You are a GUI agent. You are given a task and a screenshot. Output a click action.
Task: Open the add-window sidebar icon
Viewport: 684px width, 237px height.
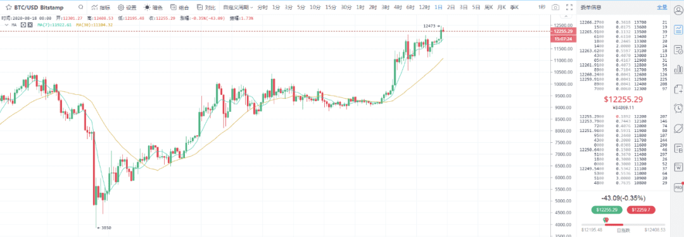[x=678, y=89]
